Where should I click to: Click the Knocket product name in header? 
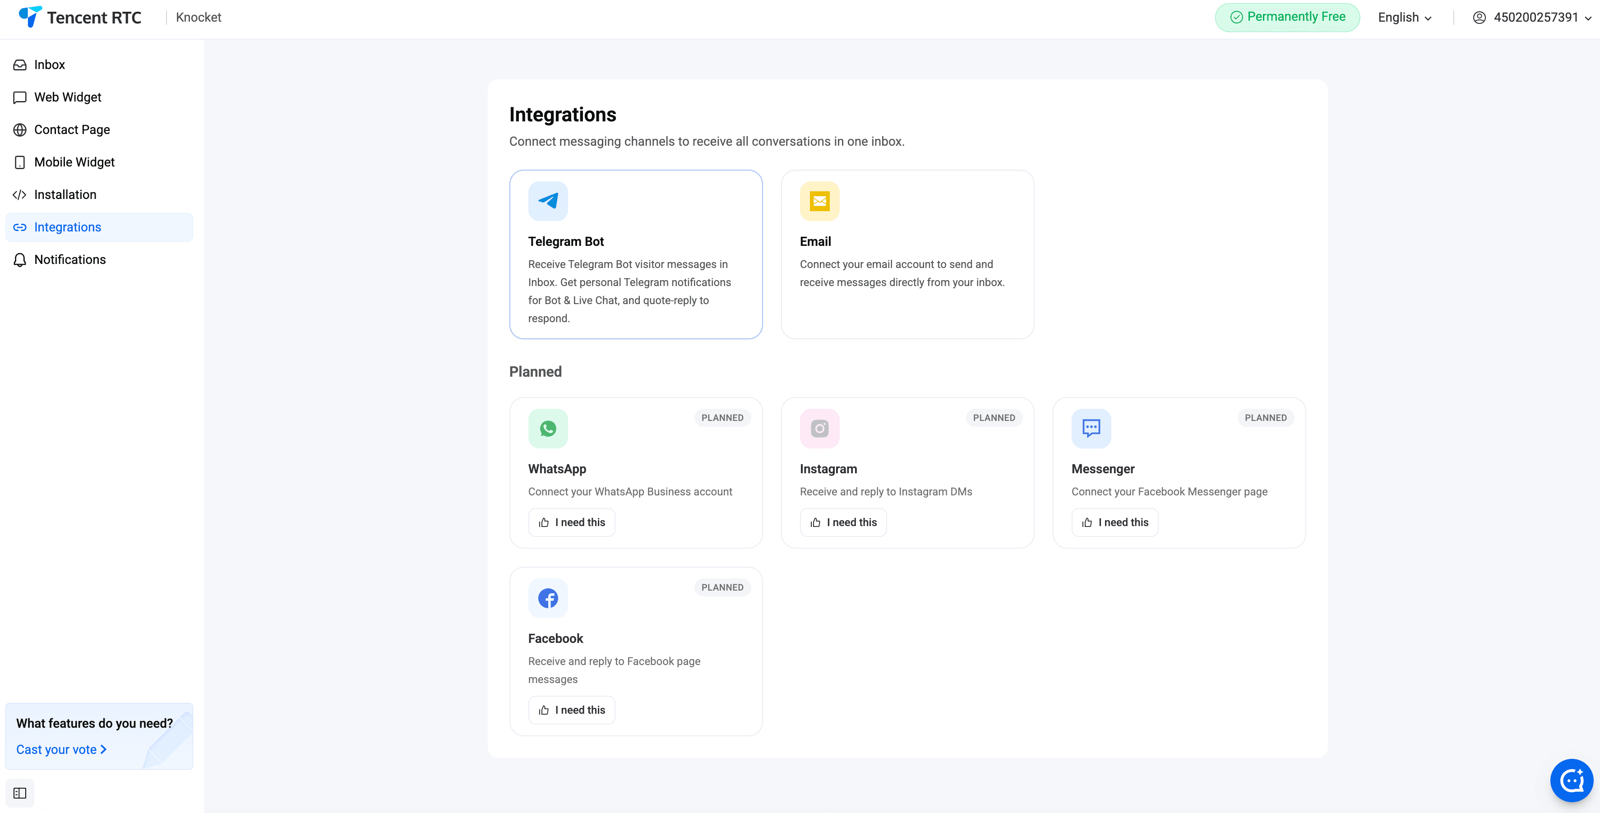[198, 18]
